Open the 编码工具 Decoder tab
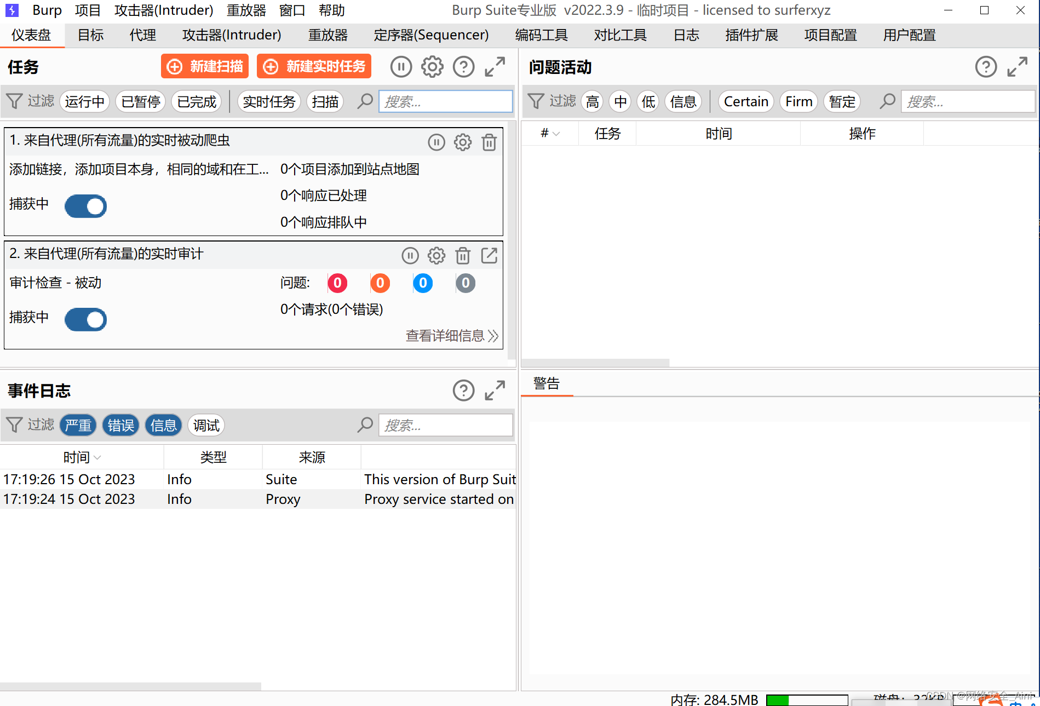Viewport: 1040px width, 706px height. click(541, 35)
